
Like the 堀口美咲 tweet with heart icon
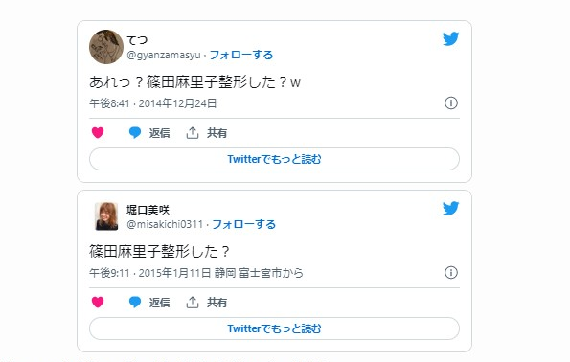tap(98, 302)
